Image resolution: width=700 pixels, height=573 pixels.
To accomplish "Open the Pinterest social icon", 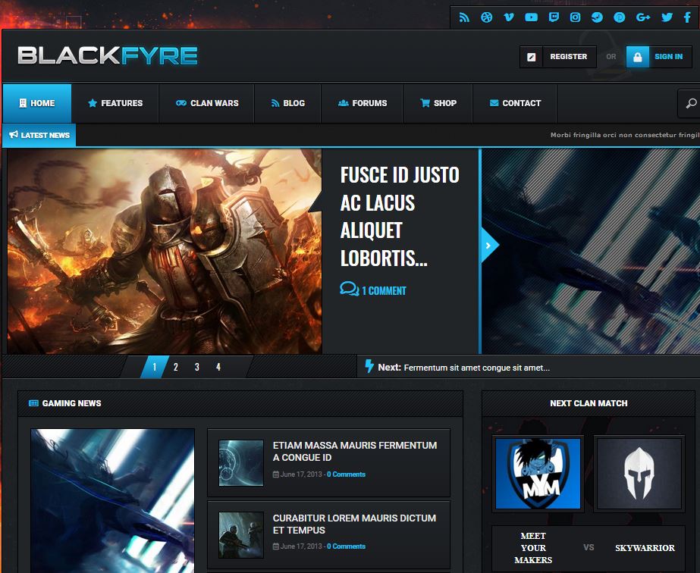I will pyautogui.click(x=620, y=17).
